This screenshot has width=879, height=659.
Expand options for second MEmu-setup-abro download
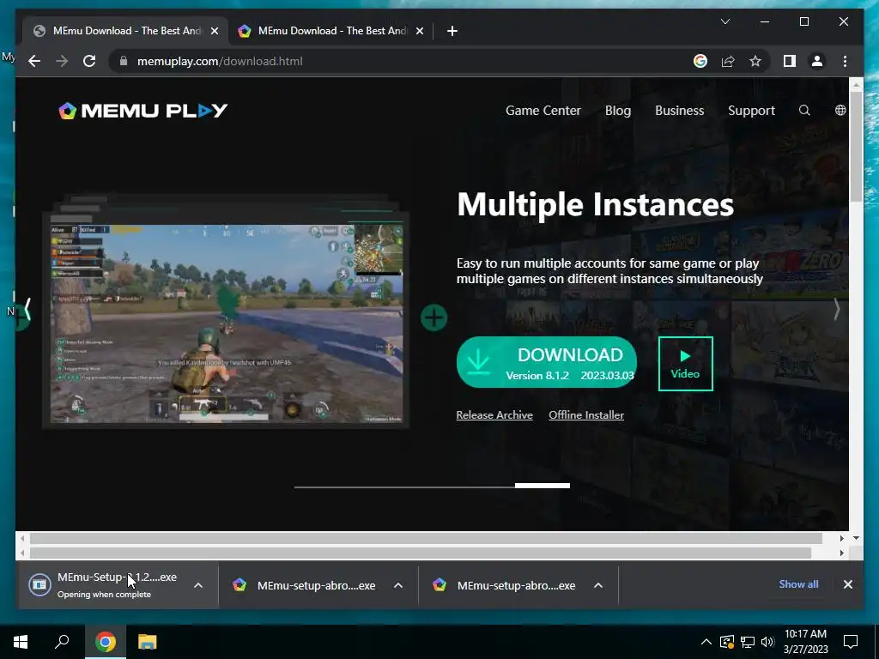pos(598,585)
